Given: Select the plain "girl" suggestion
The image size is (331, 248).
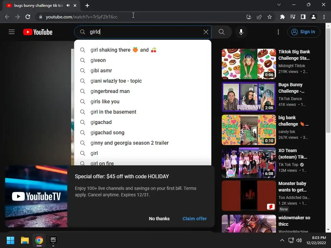Looking at the screenshot, I should (143, 153).
